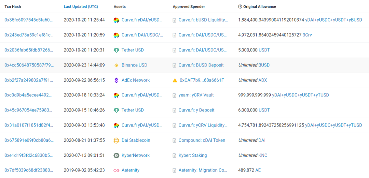Open transaction 0x7df5039c68df23880
Screen dimensions: 369x178
[29, 170]
